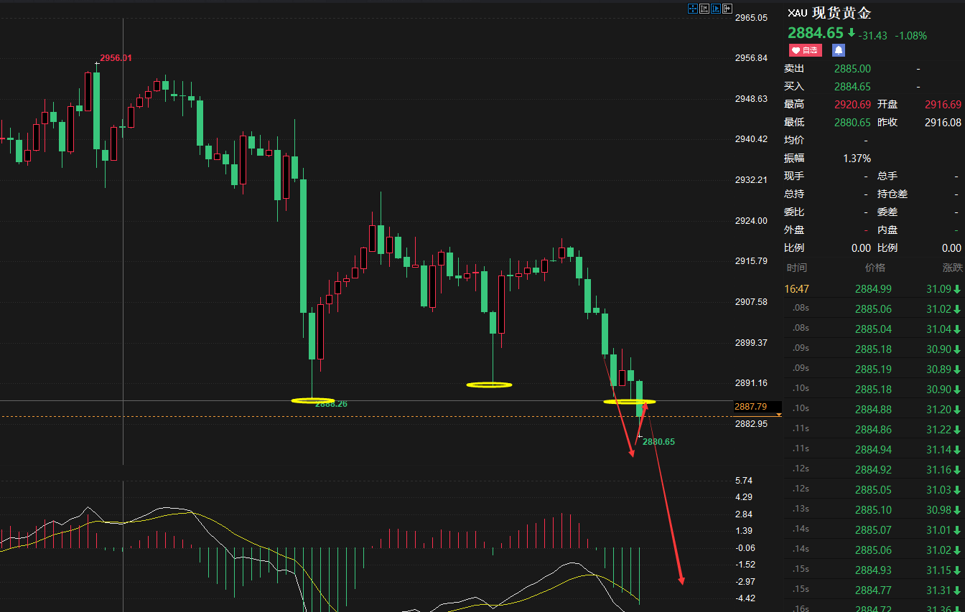
Task: Click the -1.08% percentage change in header
Action: click(910, 36)
